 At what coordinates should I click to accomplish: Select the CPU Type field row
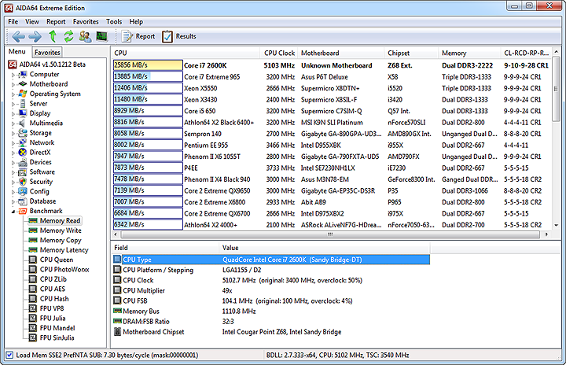(271, 260)
